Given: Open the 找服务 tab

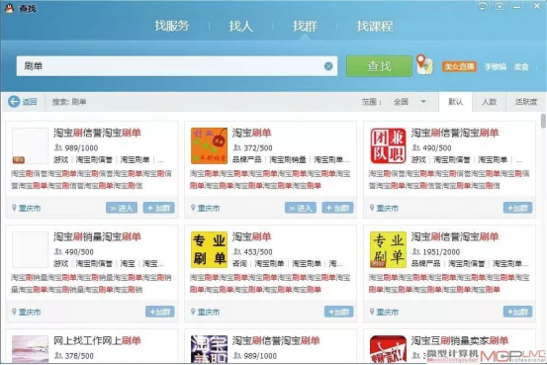Looking at the screenshot, I should [172, 26].
